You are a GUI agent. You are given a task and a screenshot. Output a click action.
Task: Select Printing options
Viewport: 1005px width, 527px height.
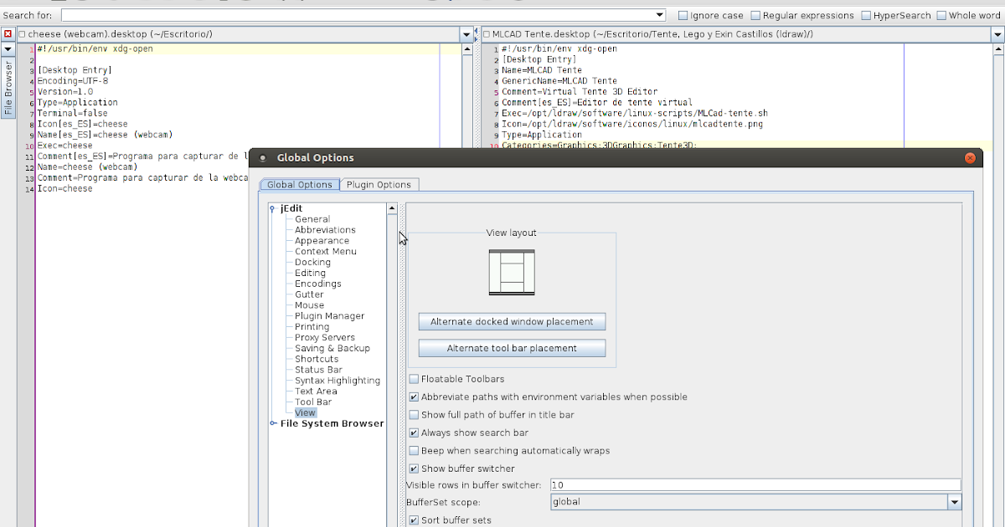click(x=312, y=327)
